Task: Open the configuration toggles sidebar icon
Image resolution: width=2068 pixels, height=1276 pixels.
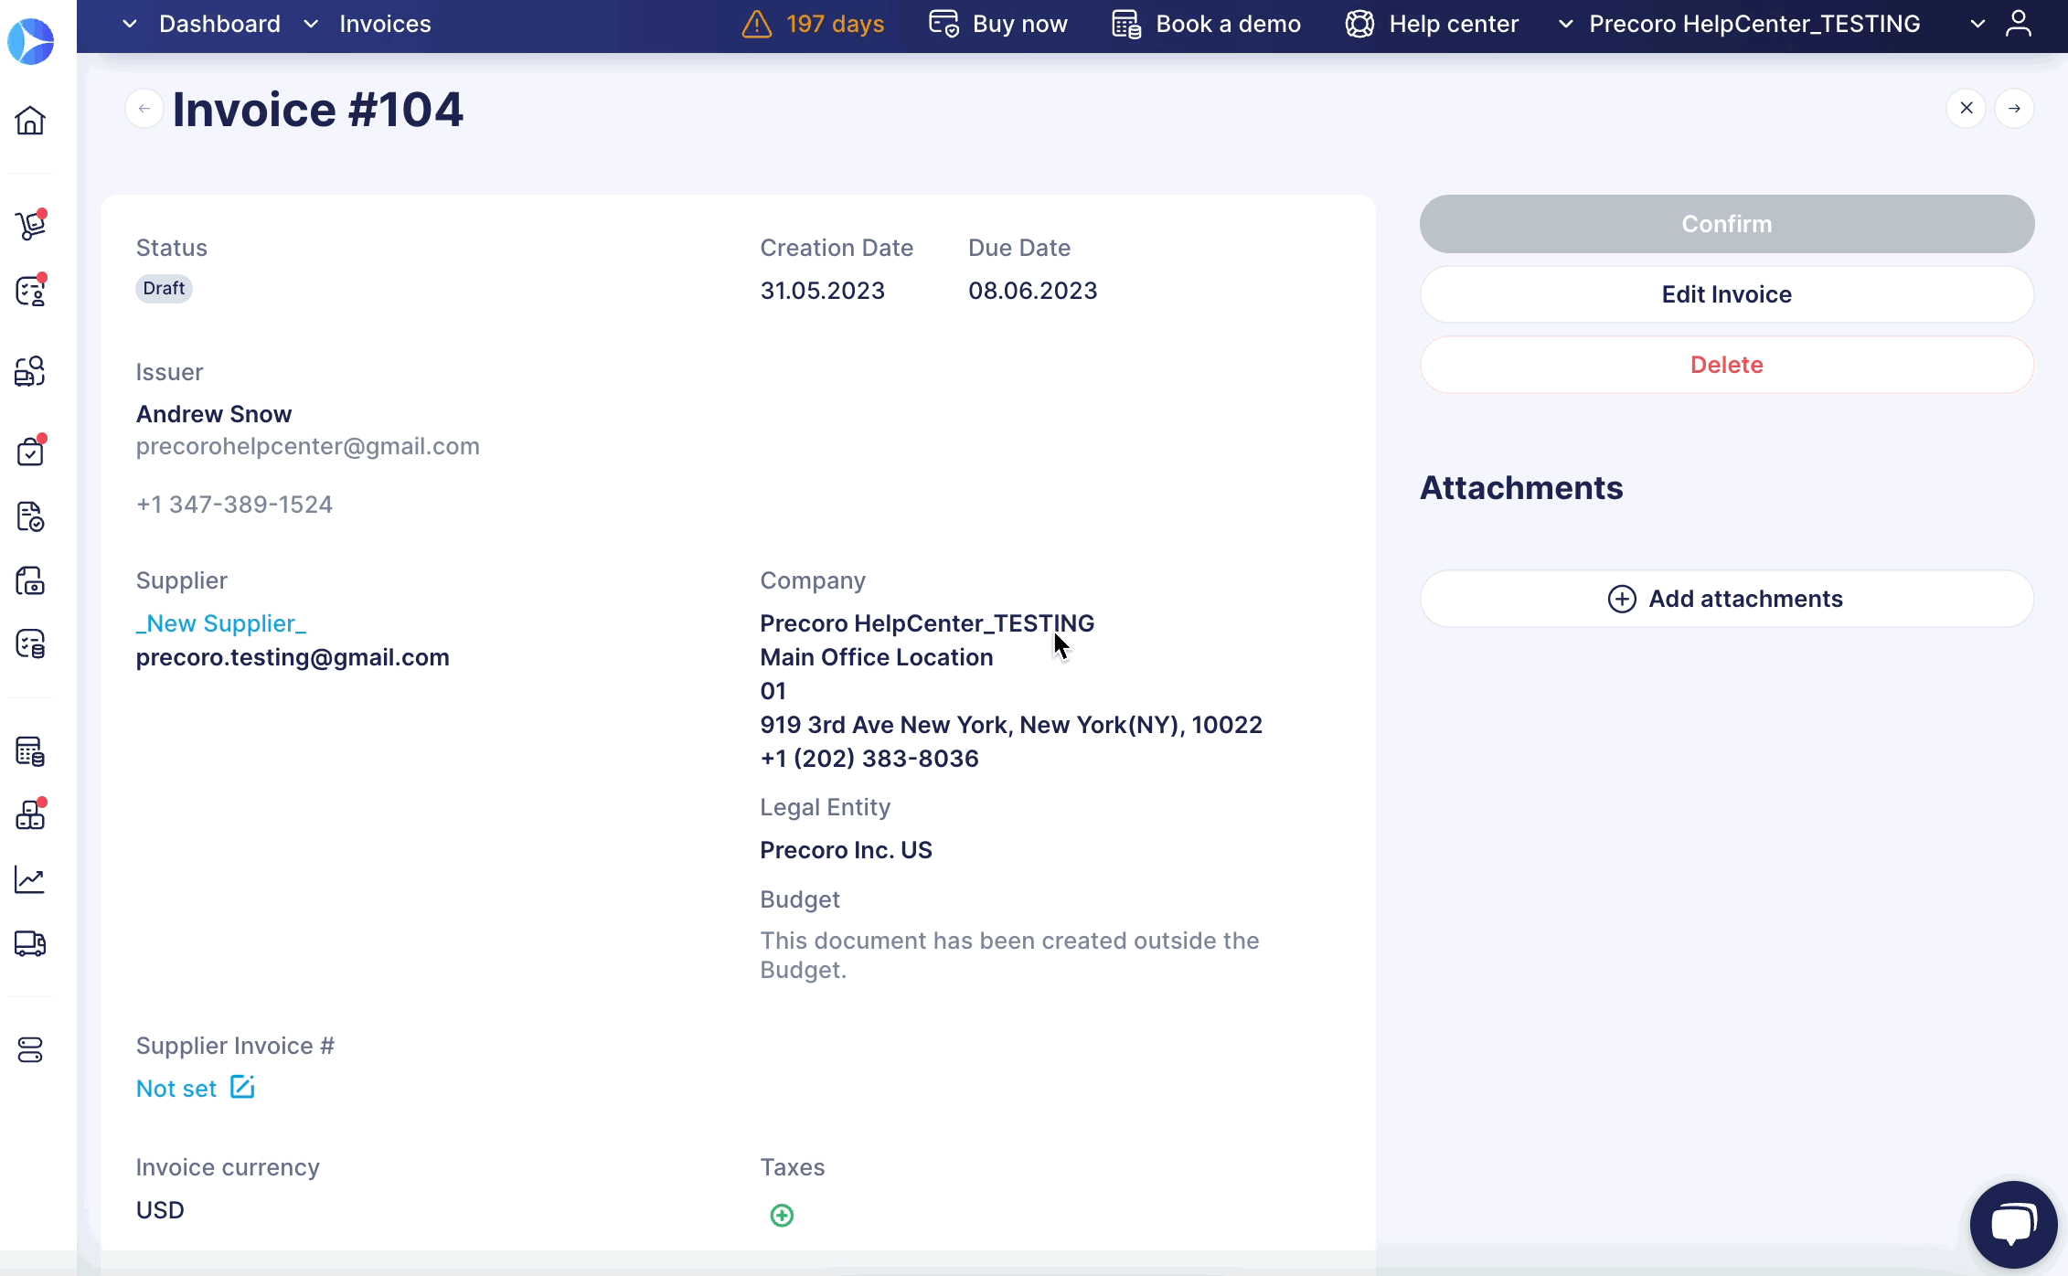Action: click(x=30, y=1050)
